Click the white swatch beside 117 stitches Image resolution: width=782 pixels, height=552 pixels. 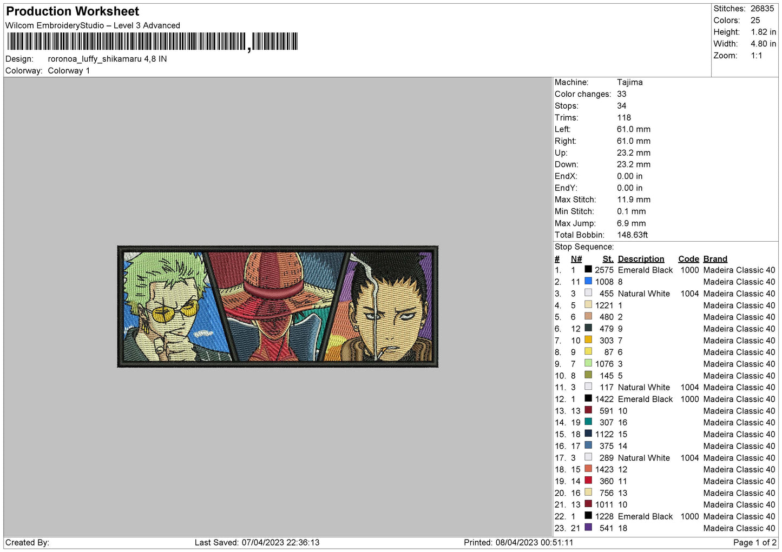pos(588,387)
